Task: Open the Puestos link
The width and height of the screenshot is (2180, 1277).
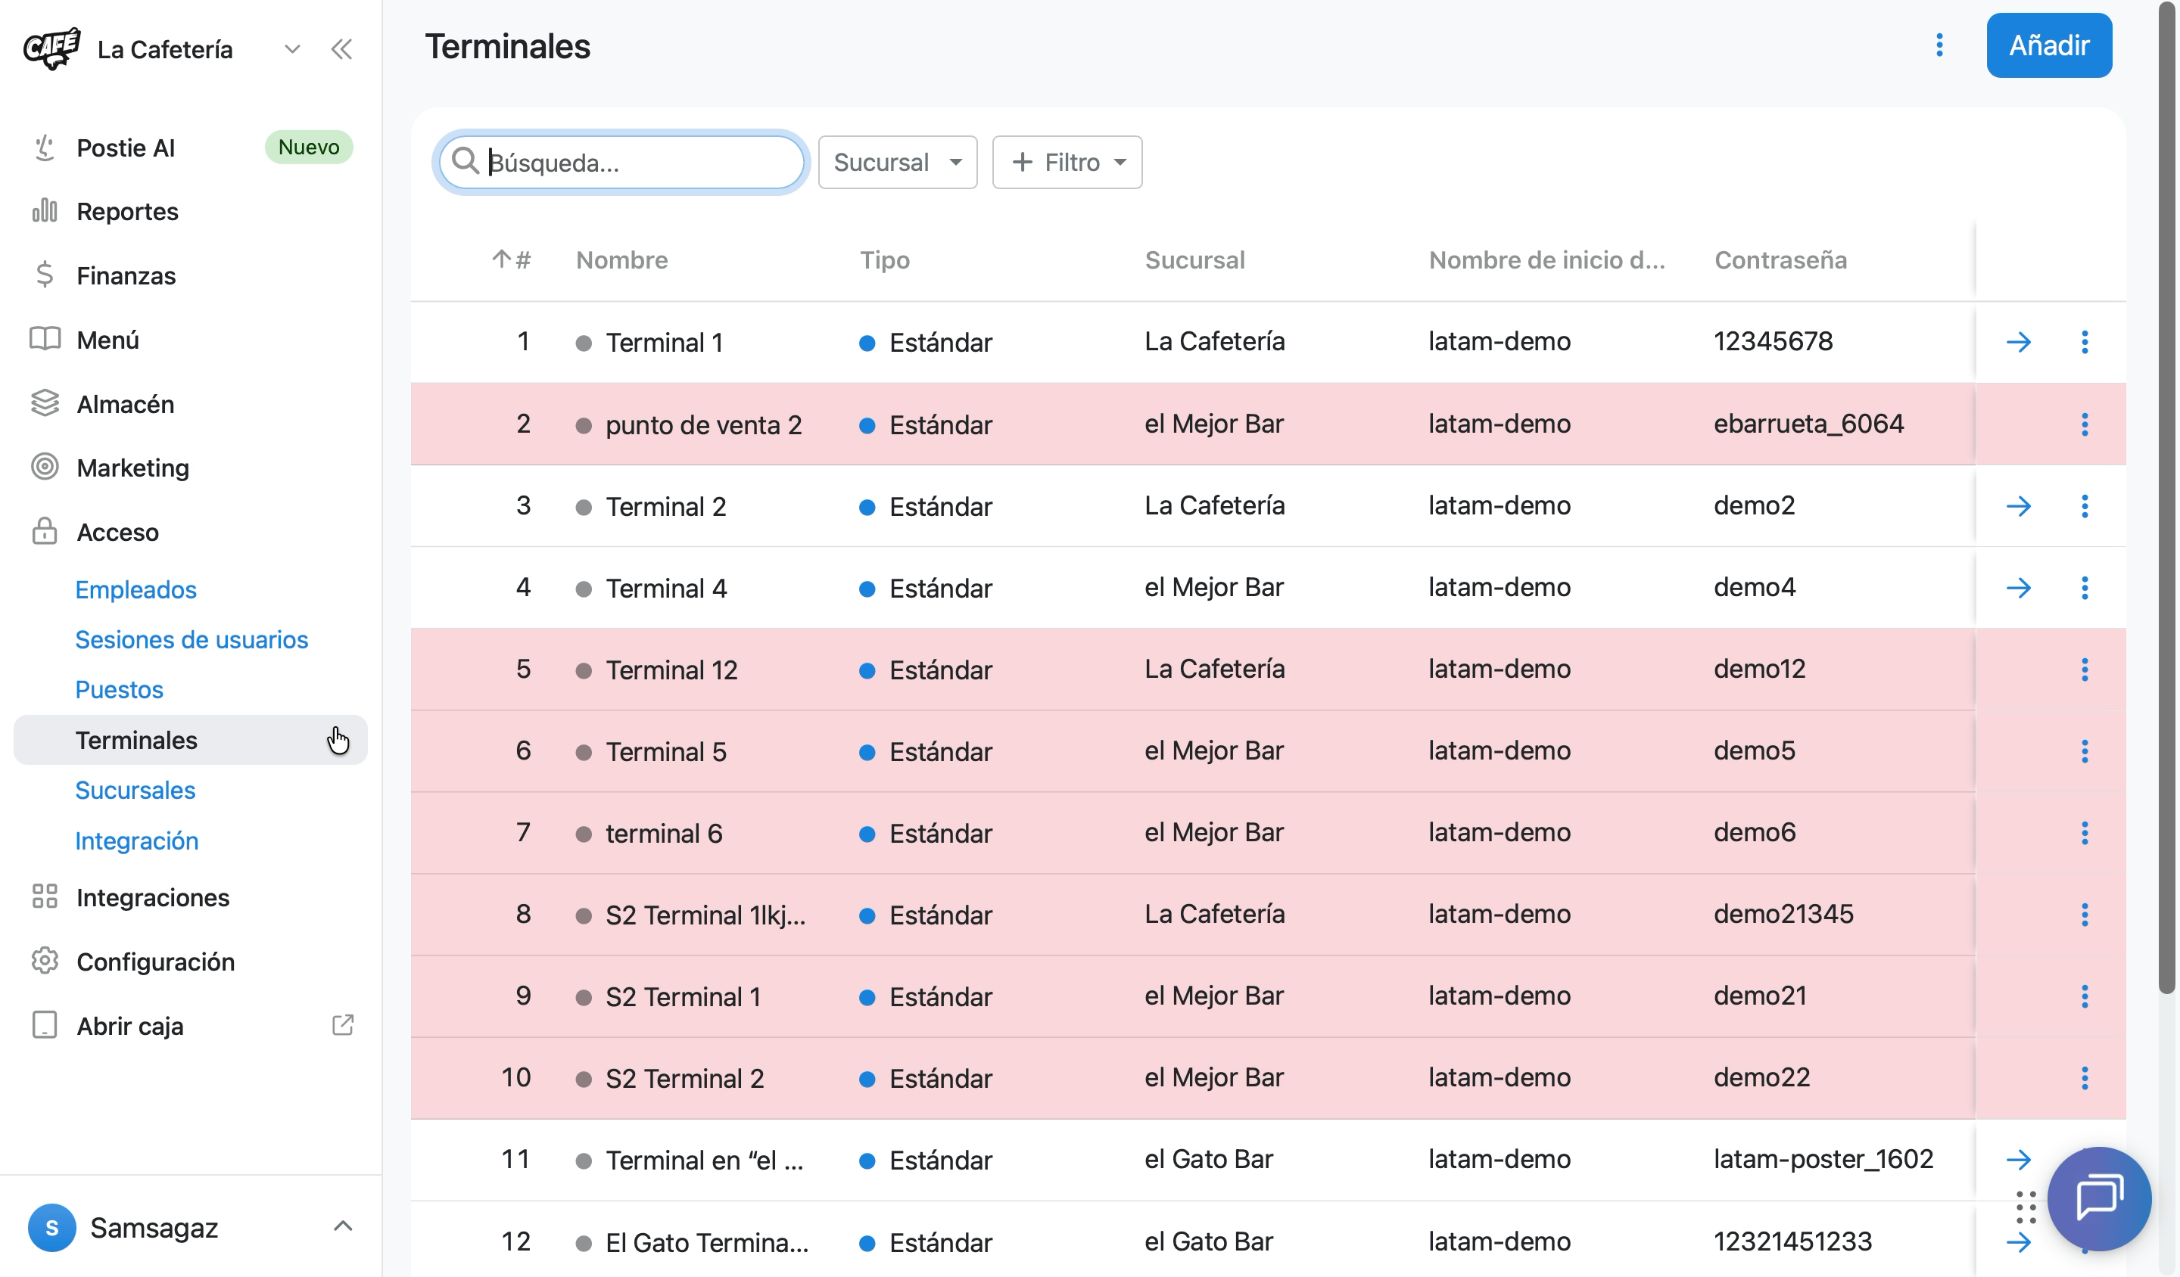Action: [x=120, y=690]
